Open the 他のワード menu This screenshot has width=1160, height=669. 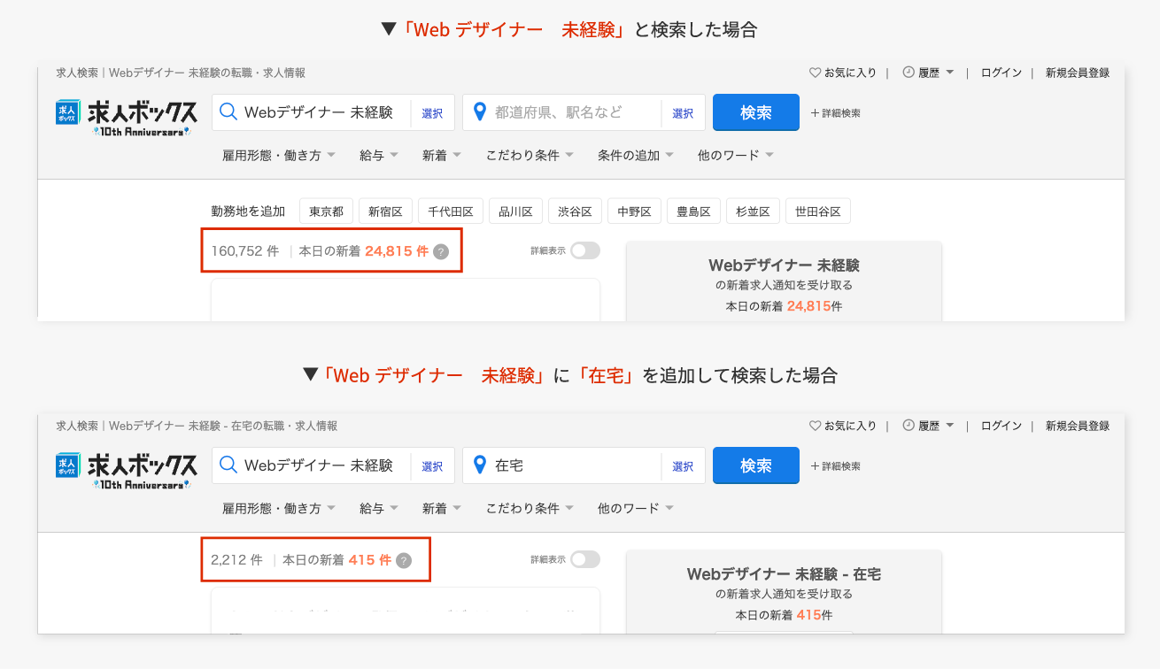point(730,154)
